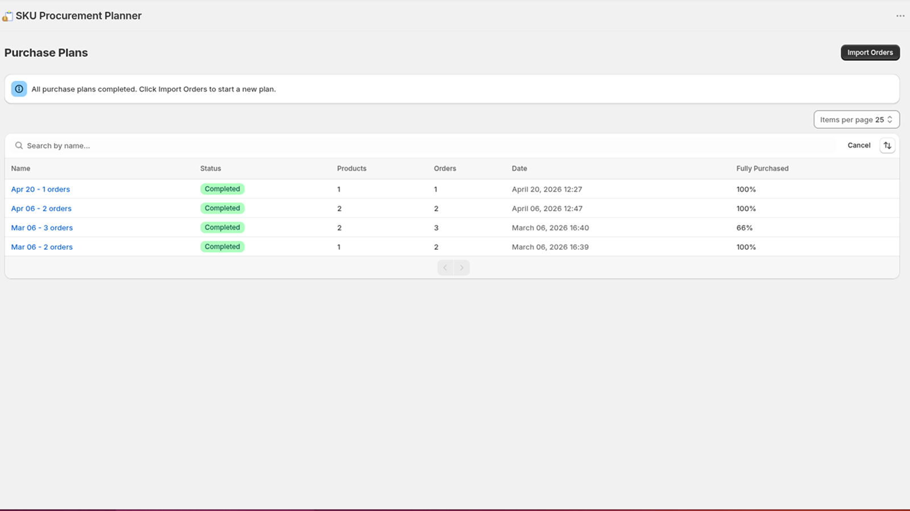
Task: Open the three-dot more options menu
Action: (x=900, y=16)
